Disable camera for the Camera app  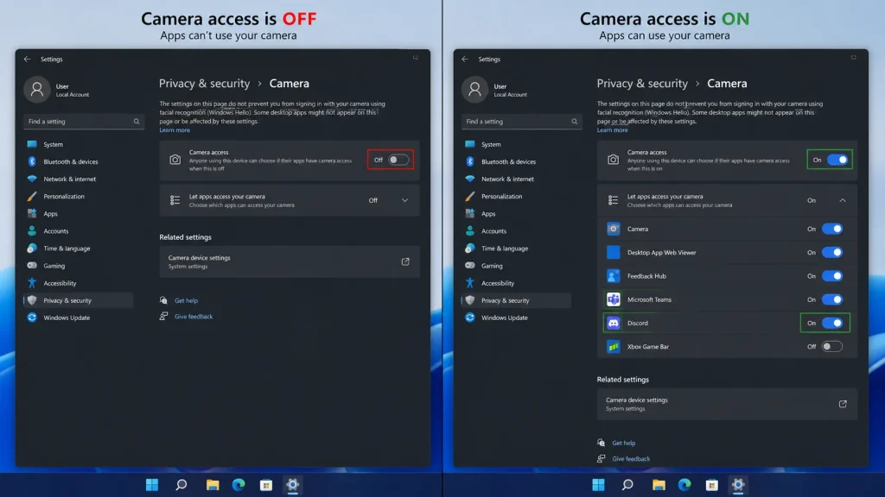pos(832,229)
